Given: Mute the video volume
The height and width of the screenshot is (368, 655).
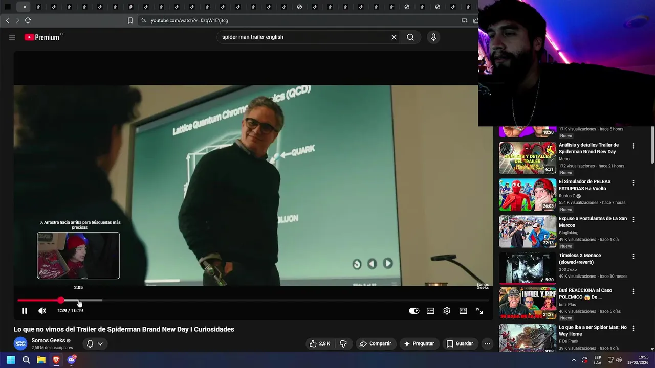Looking at the screenshot, I should [42, 311].
